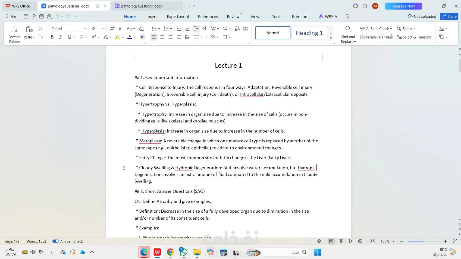The image size is (461, 259).
Task: Center align the paragraph
Action: pos(162,37)
